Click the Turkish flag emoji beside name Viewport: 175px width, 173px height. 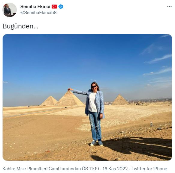tap(54, 7)
